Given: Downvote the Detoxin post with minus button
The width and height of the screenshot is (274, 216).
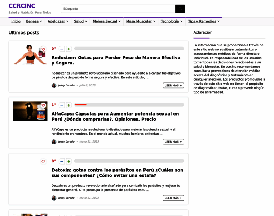Looking at the screenshot, I should (x=62, y=162).
